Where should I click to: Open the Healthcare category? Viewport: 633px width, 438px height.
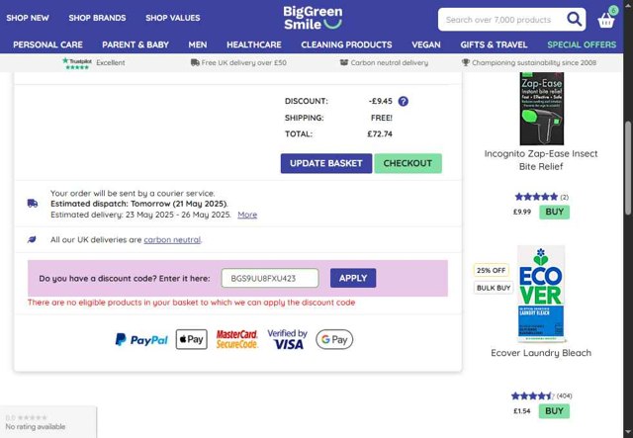click(254, 44)
